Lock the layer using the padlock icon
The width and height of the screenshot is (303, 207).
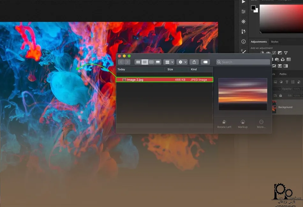pyautogui.click(x=280, y=95)
